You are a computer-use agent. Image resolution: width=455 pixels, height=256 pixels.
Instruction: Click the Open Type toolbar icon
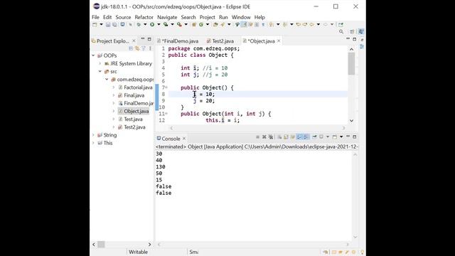coord(215,25)
